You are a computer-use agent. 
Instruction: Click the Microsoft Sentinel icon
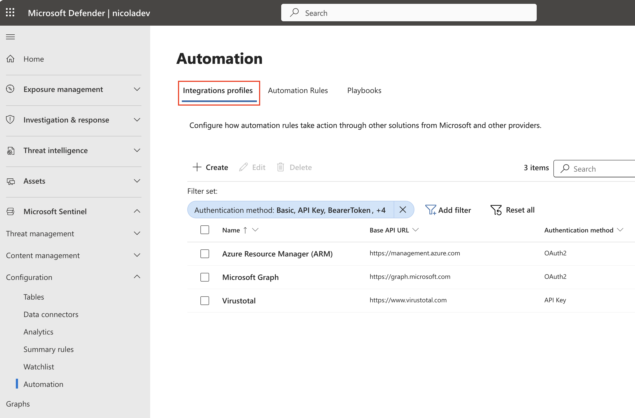coord(10,211)
